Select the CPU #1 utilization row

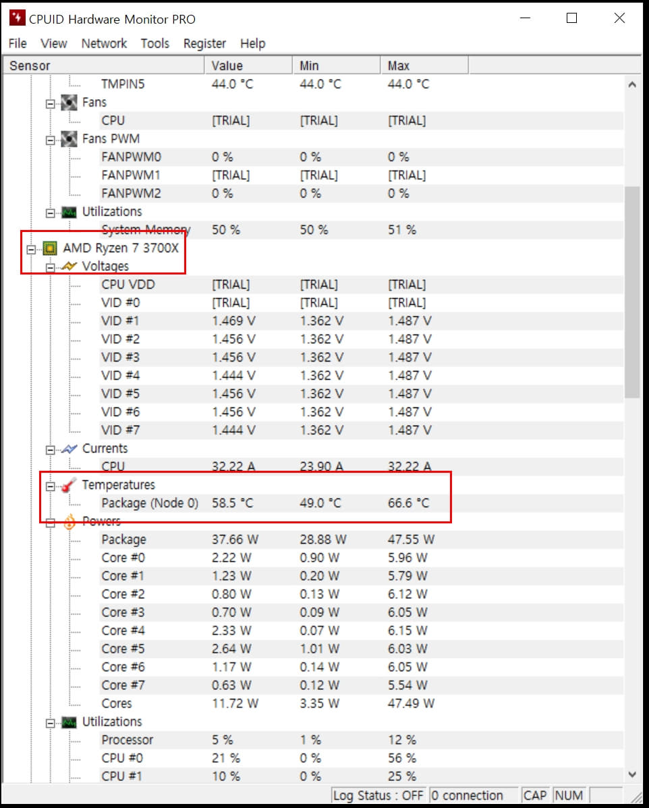[362, 776]
